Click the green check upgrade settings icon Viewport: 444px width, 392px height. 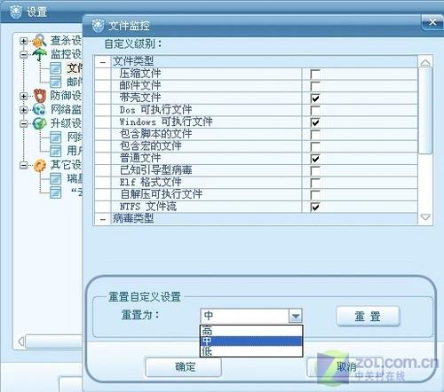pos(40,123)
